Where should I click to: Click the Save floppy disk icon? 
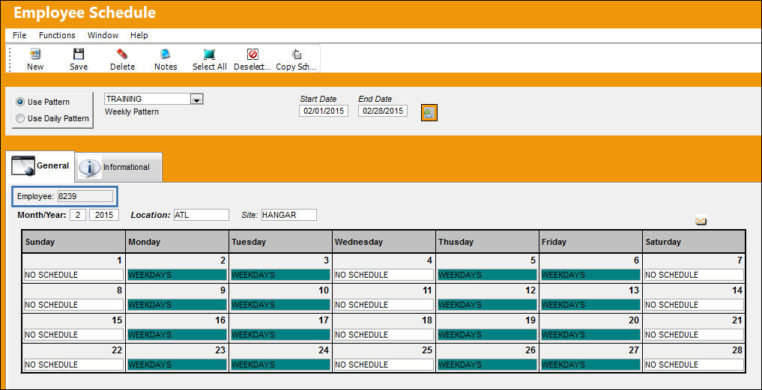click(x=78, y=54)
